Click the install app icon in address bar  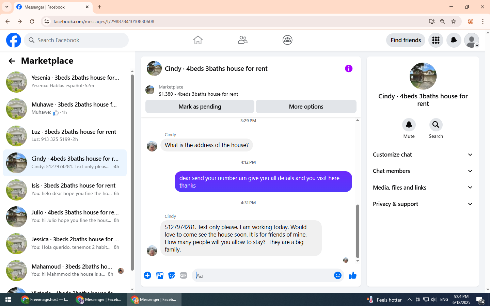pos(432,21)
